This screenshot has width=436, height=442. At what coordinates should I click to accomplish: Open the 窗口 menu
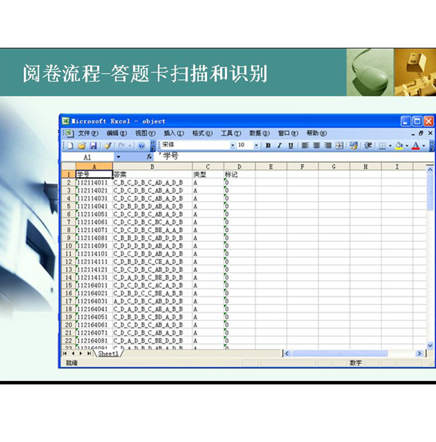coord(288,133)
